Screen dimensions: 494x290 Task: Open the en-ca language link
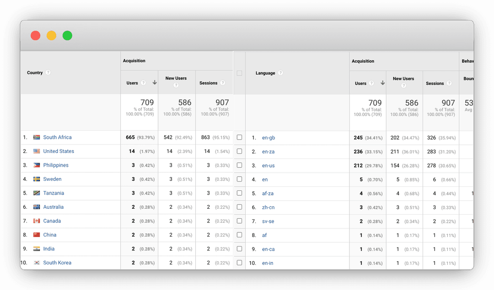pyautogui.click(x=268, y=249)
